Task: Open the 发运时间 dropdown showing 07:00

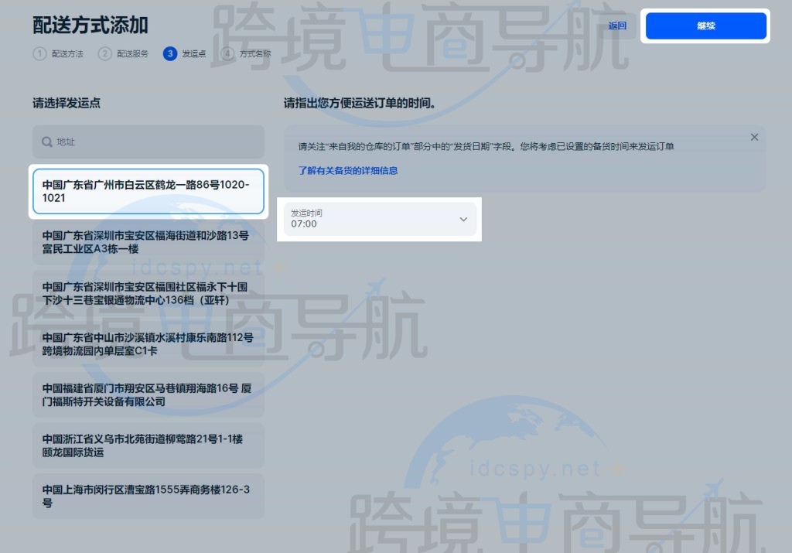Action: coord(379,219)
